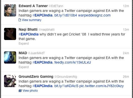
Task: Open the feedly.com/k/15kULxU link
Action: (73, 62)
